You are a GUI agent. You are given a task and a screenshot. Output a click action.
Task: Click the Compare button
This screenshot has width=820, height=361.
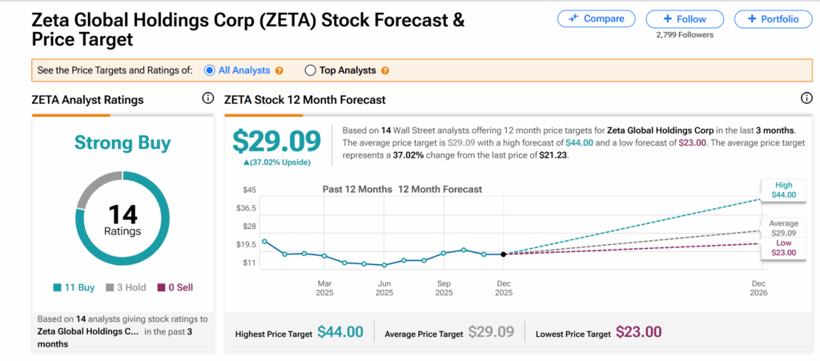[x=597, y=18]
